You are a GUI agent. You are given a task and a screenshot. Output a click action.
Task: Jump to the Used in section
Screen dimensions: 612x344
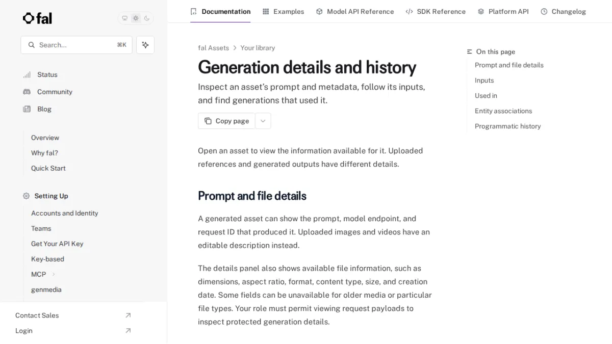coord(486,96)
